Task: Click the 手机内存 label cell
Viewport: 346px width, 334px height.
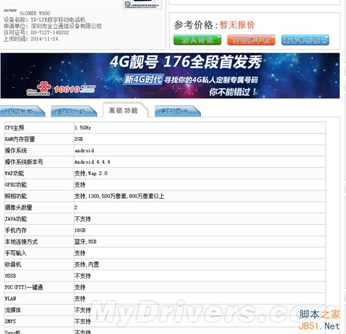Action: click(x=39, y=231)
